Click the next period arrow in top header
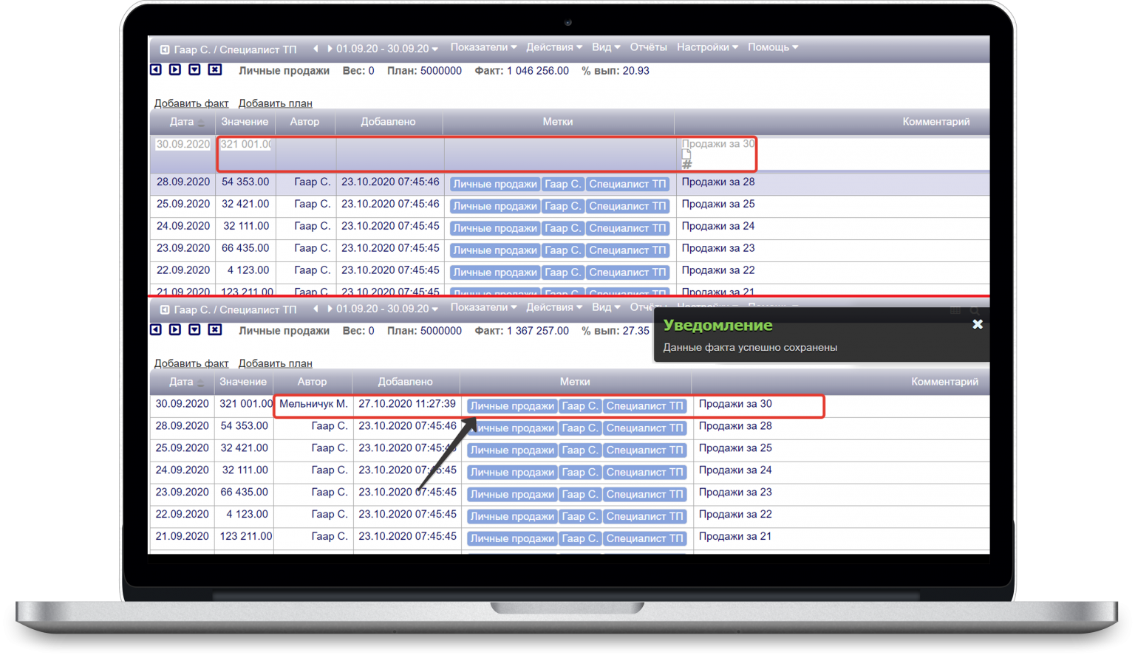Viewport: 1135px width, 655px height. (x=329, y=49)
